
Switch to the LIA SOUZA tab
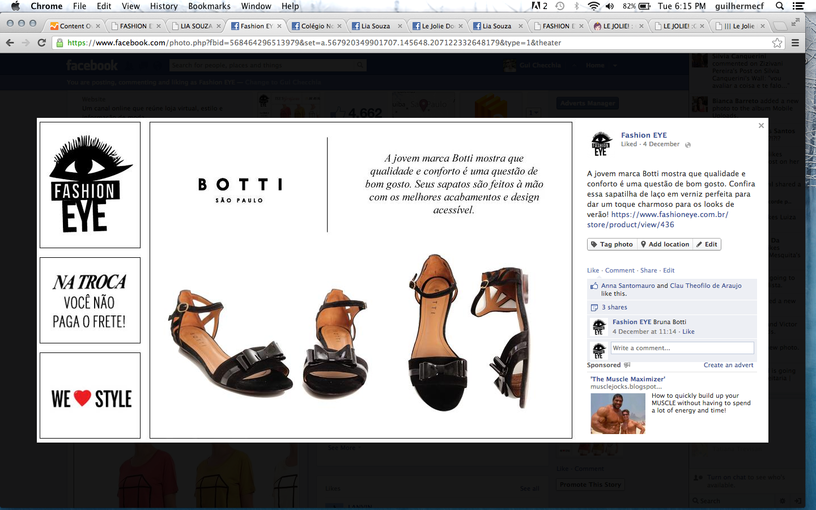point(196,26)
